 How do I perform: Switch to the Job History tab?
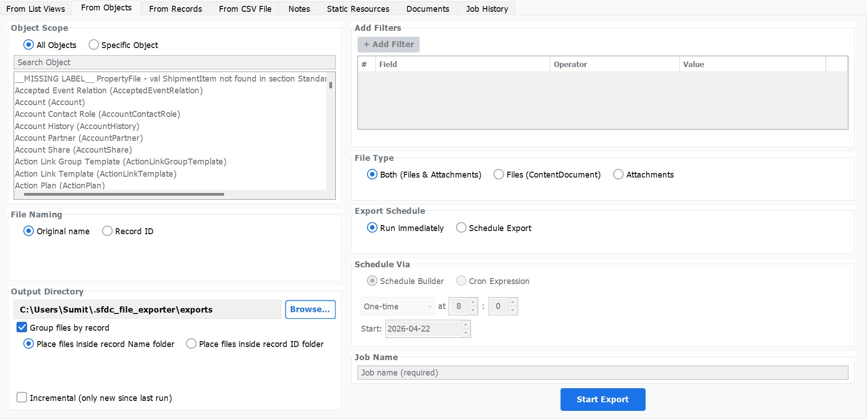click(486, 9)
